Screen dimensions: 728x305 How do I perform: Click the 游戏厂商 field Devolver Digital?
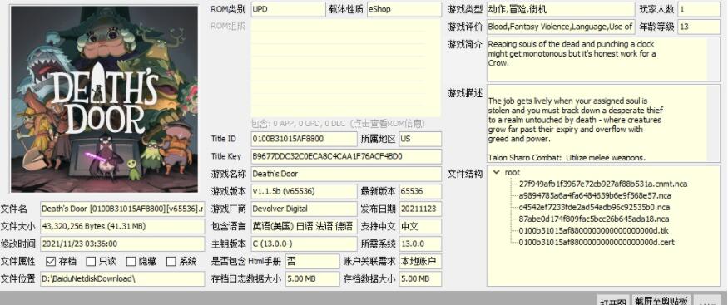(305, 209)
